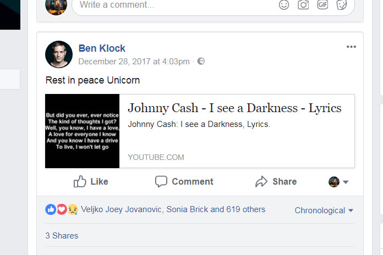The height and width of the screenshot is (255, 383).
Task: Share the Rest in peace Unicorn post
Action: pyautogui.click(x=276, y=182)
